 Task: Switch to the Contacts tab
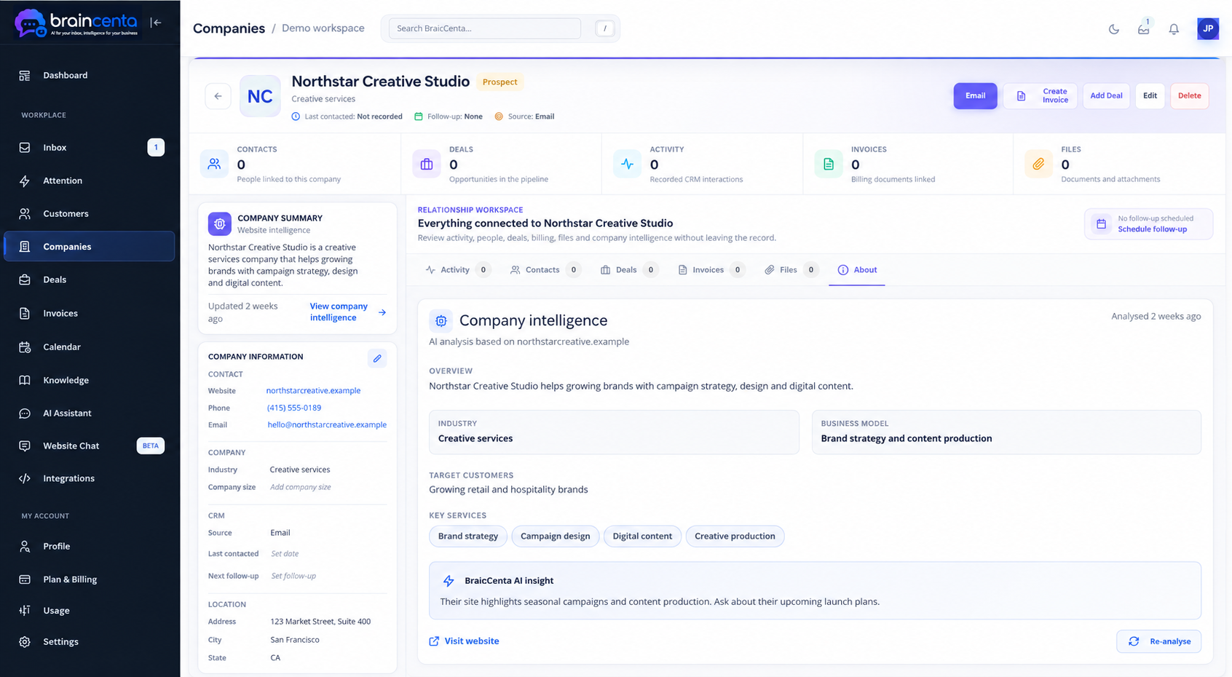click(x=545, y=270)
